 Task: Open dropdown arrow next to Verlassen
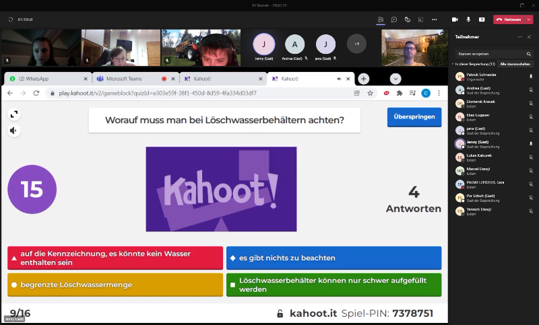529,20
